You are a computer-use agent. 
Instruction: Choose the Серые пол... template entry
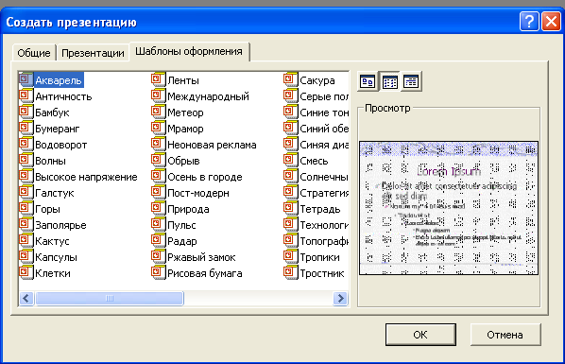pyautogui.click(x=324, y=96)
